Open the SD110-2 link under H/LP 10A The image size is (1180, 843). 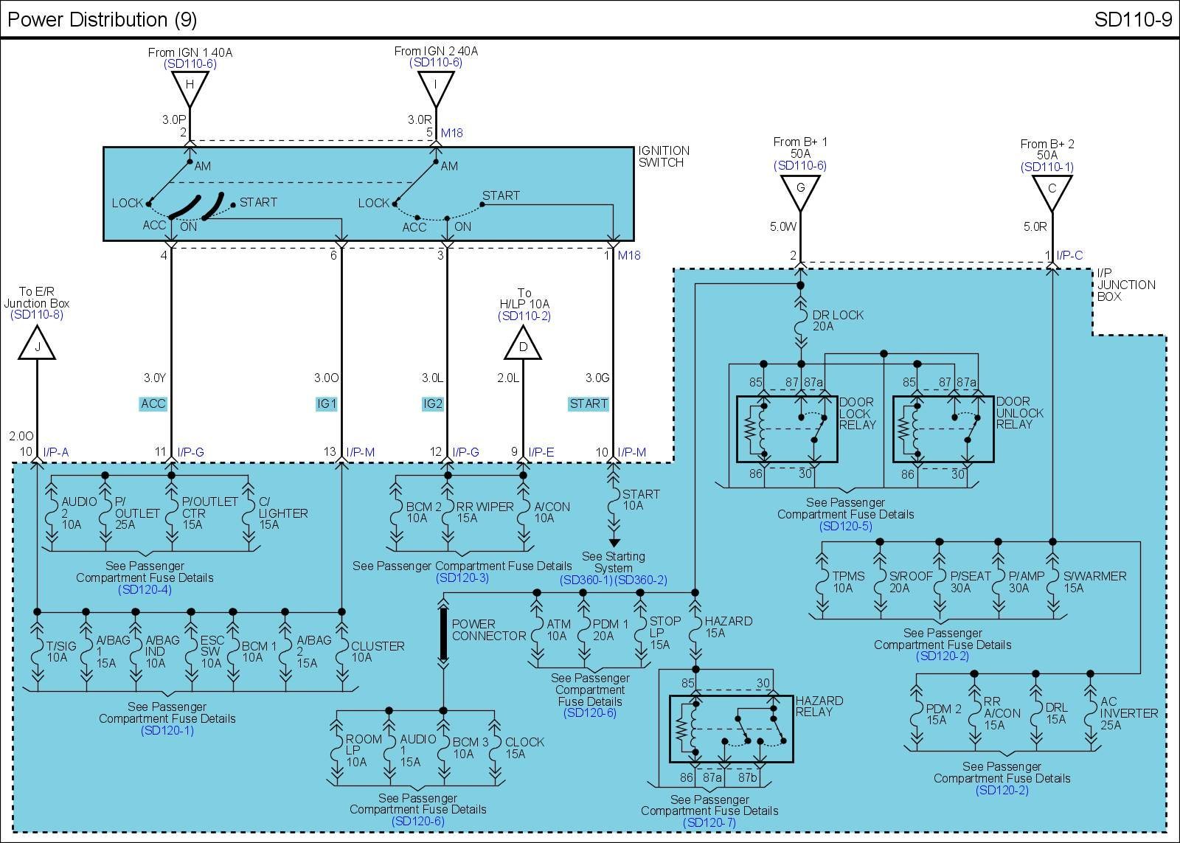click(524, 316)
